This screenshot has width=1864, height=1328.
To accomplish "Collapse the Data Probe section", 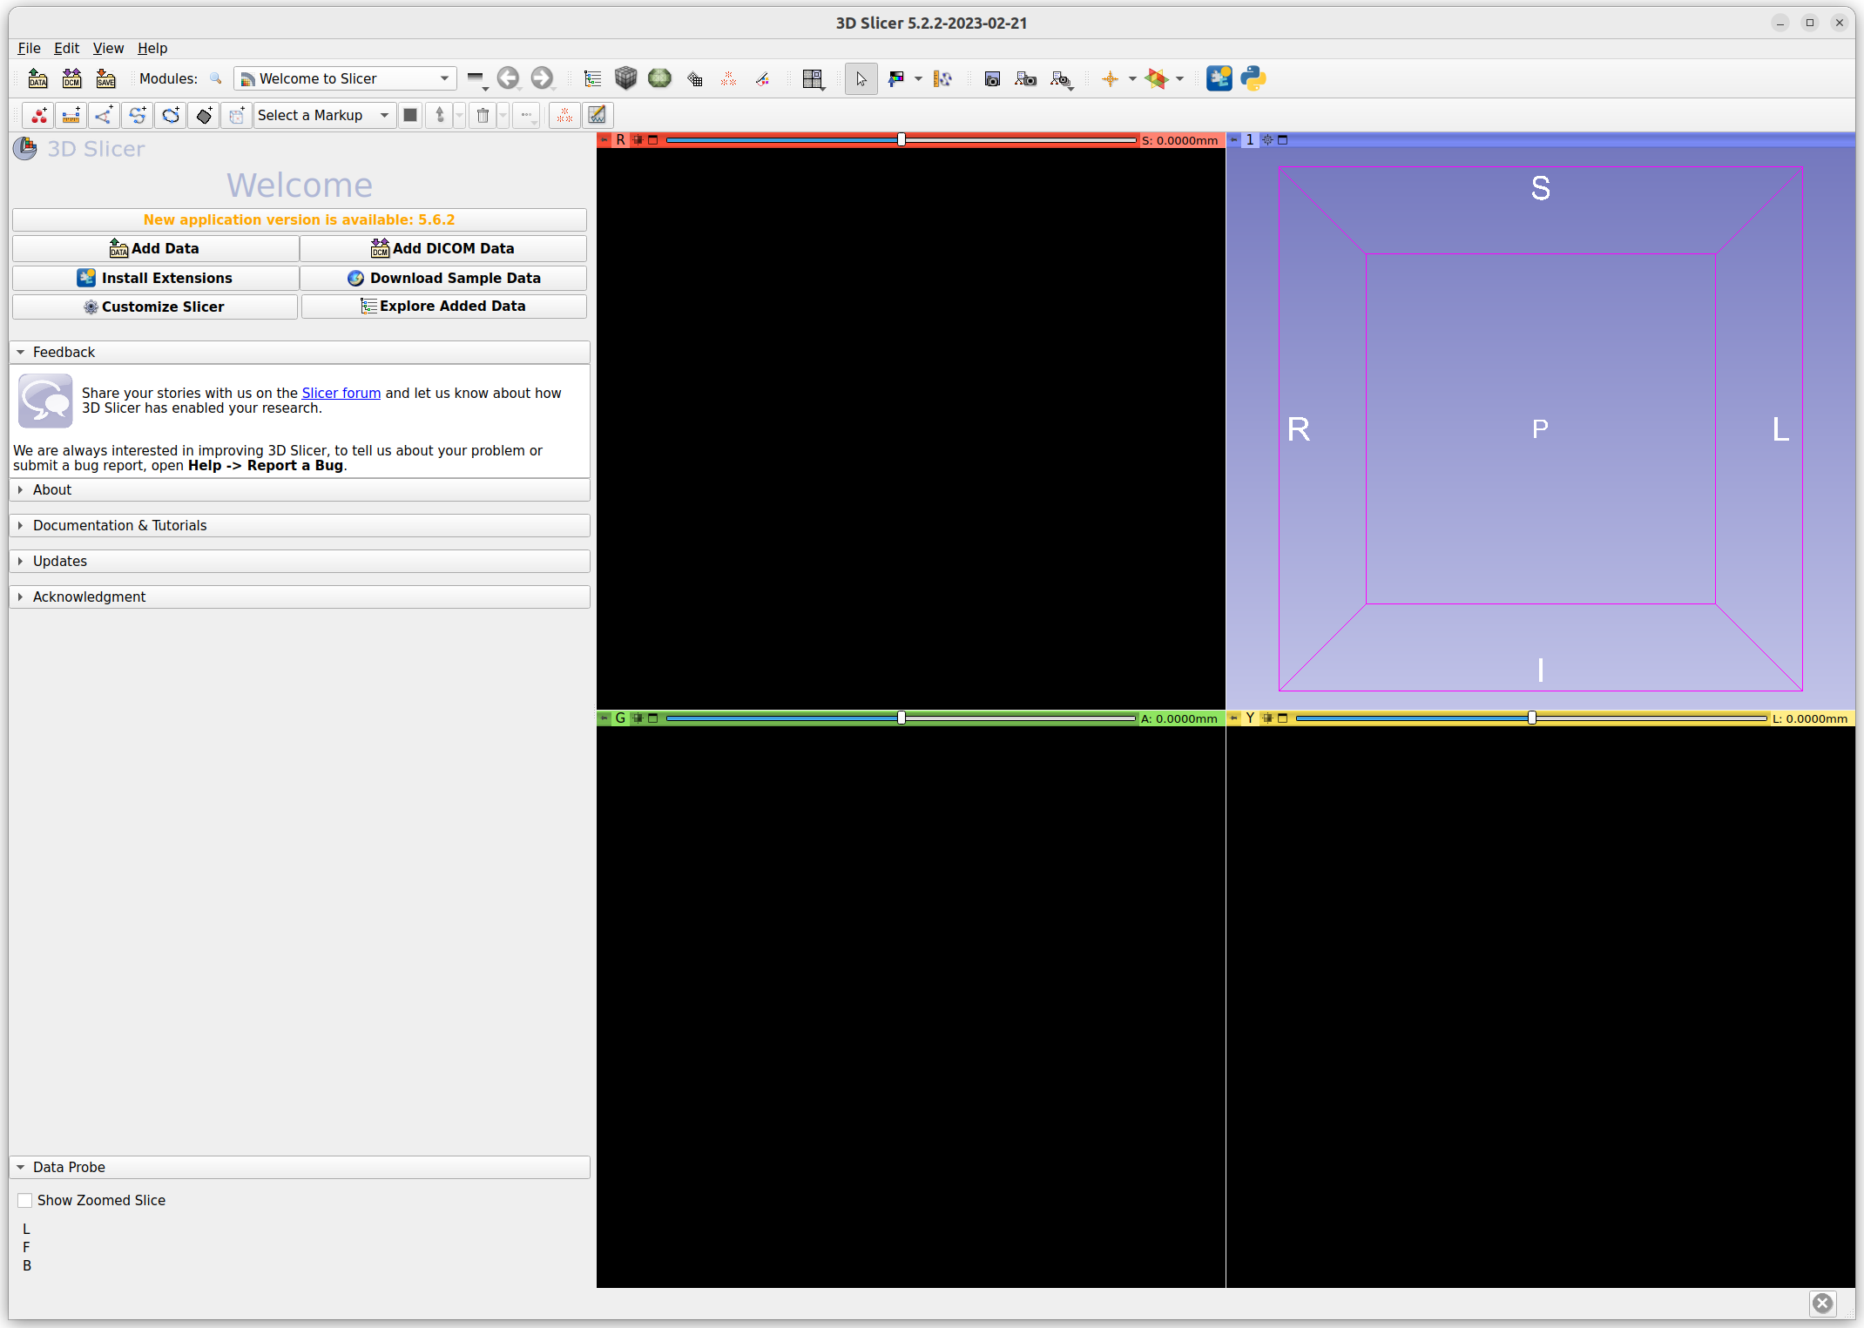I will tap(300, 1167).
